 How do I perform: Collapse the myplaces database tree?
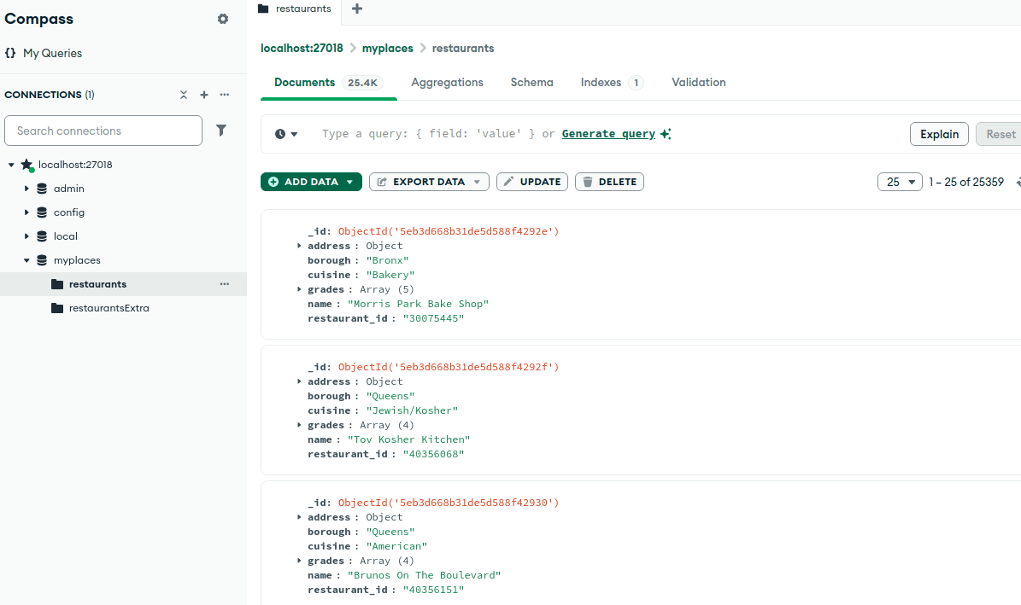[x=26, y=259]
